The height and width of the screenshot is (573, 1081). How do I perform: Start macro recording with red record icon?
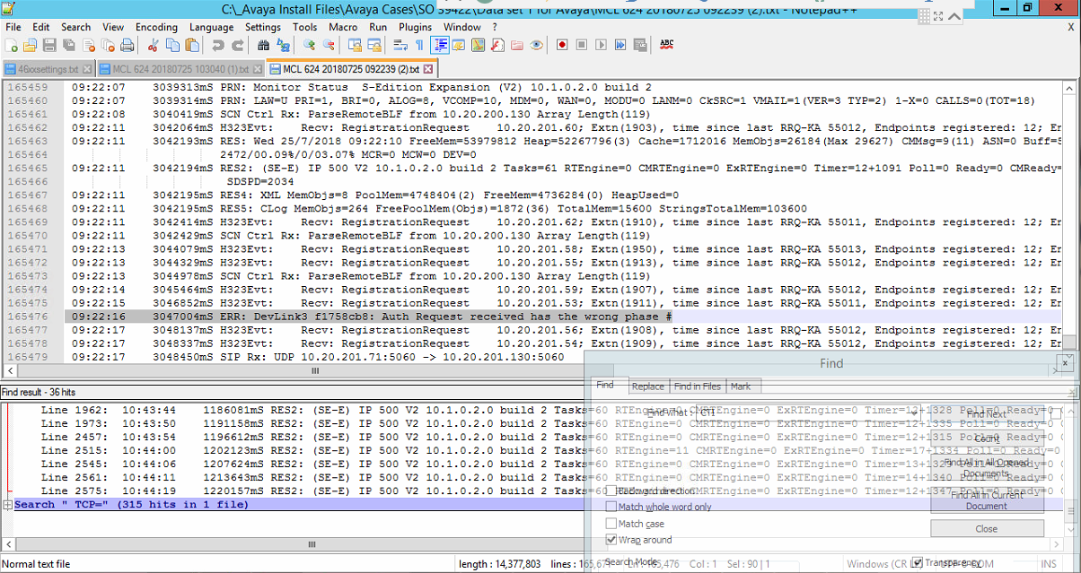click(x=562, y=45)
